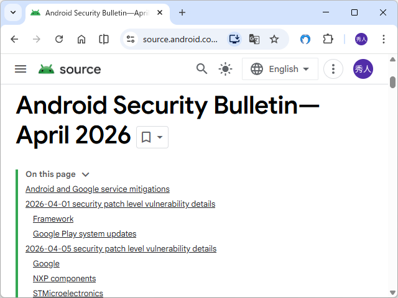Open the English language dropdown
Viewport: 398px width, 298px height.
tap(280, 69)
